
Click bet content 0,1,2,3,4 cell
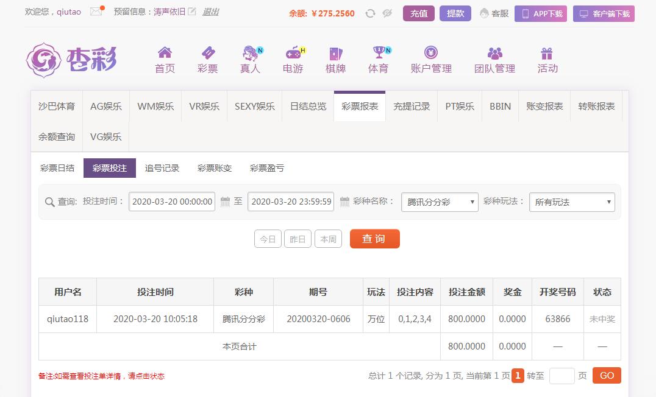[x=415, y=319]
